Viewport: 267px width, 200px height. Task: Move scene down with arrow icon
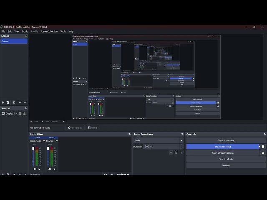pyautogui.click(x=25, y=102)
